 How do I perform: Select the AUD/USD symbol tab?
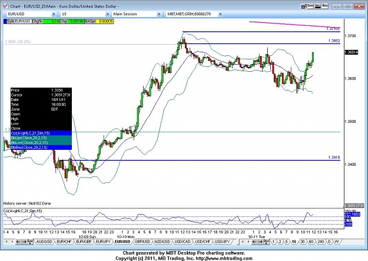point(44,242)
